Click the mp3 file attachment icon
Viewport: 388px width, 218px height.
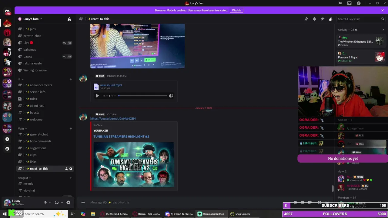coord(96,87)
